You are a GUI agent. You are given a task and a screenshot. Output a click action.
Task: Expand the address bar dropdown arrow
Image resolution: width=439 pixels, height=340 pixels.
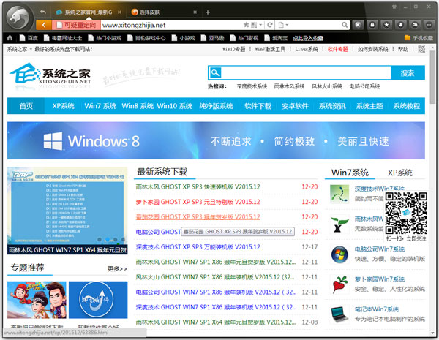click(260, 25)
